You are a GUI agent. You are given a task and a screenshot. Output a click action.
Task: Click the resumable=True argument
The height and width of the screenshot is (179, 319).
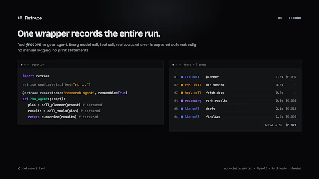click(x=112, y=93)
